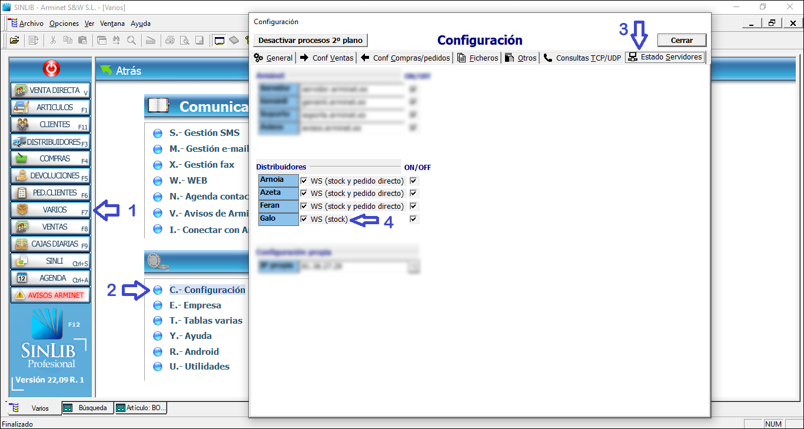Click the Cerrar button
The height and width of the screenshot is (429, 804).
(682, 40)
